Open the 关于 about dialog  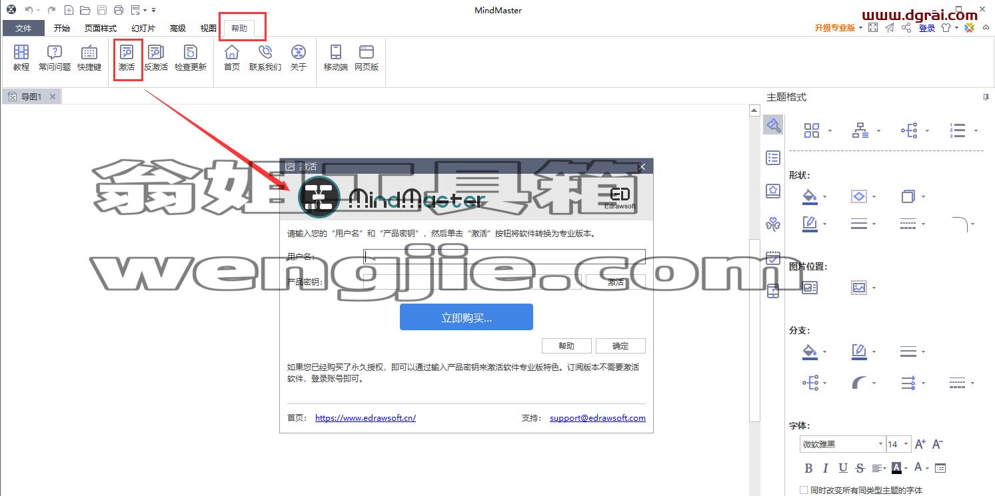click(299, 58)
